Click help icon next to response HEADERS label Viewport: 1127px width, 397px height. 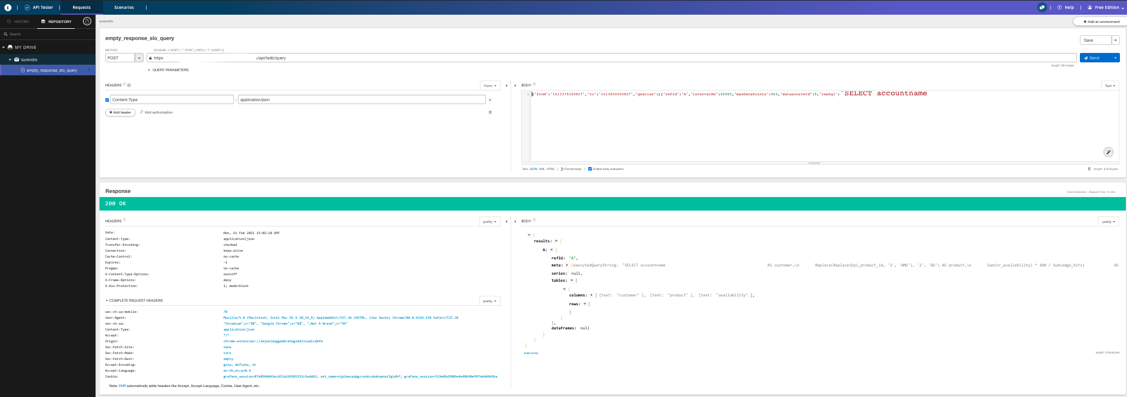click(x=124, y=221)
